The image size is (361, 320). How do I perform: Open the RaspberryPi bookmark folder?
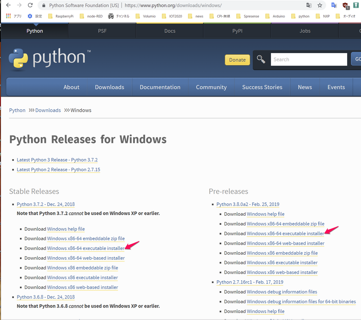pos(61,16)
